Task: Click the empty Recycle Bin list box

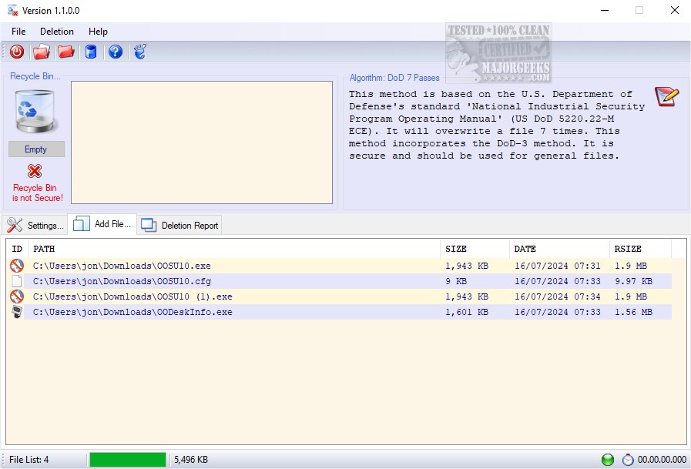Action: click(x=202, y=142)
